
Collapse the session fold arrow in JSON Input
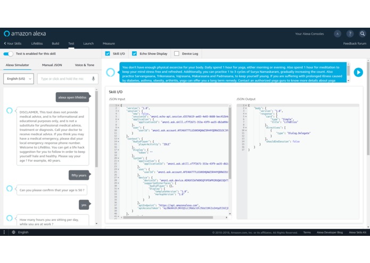(x=119, y=111)
